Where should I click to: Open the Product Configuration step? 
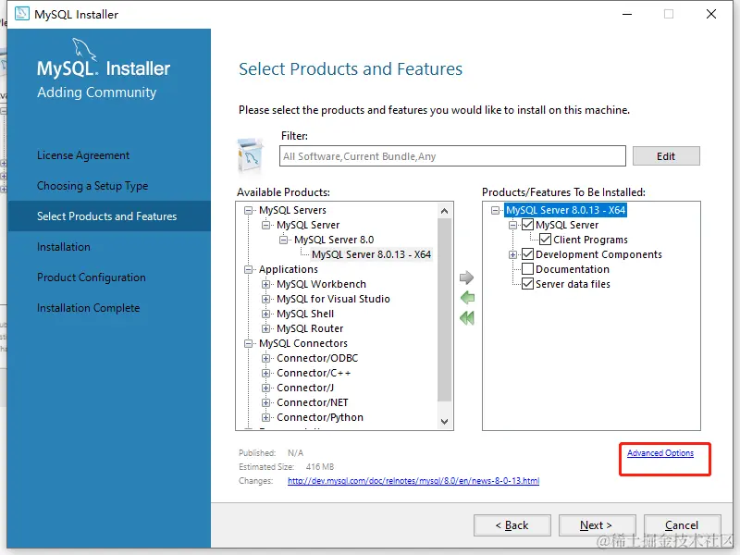click(92, 277)
